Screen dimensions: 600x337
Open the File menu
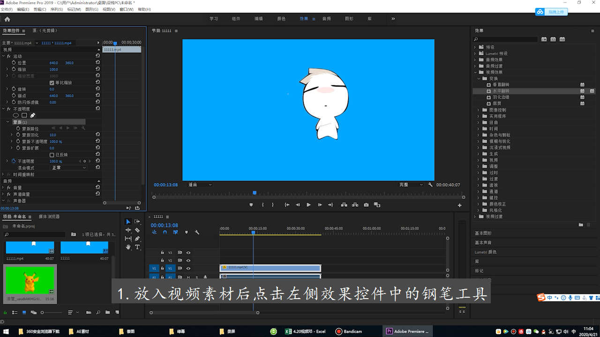[x=7, y=9]
